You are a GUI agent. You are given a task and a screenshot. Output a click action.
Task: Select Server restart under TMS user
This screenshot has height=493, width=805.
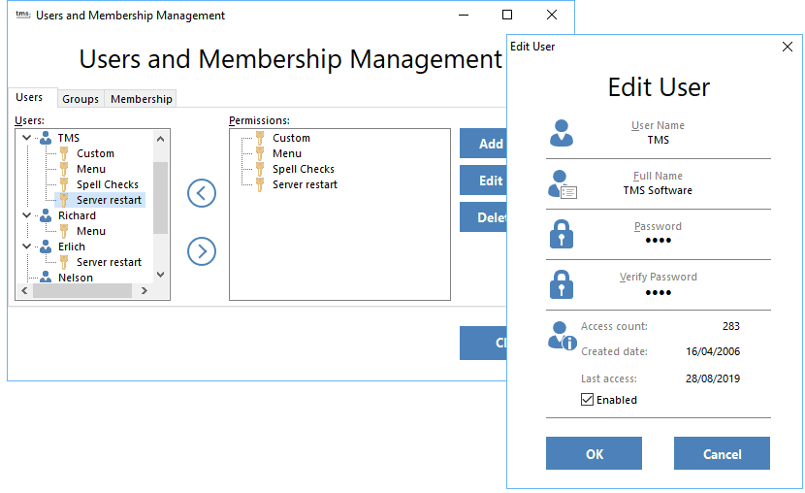coord(109,200)
